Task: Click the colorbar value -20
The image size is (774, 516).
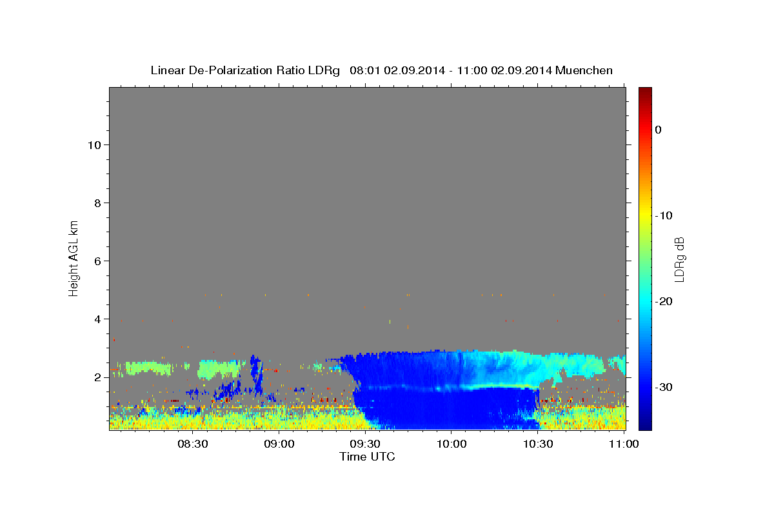Action: point(664,301)
